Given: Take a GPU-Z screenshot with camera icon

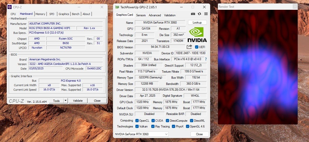Looking at the screenshot, I should (x=193, y=14).
